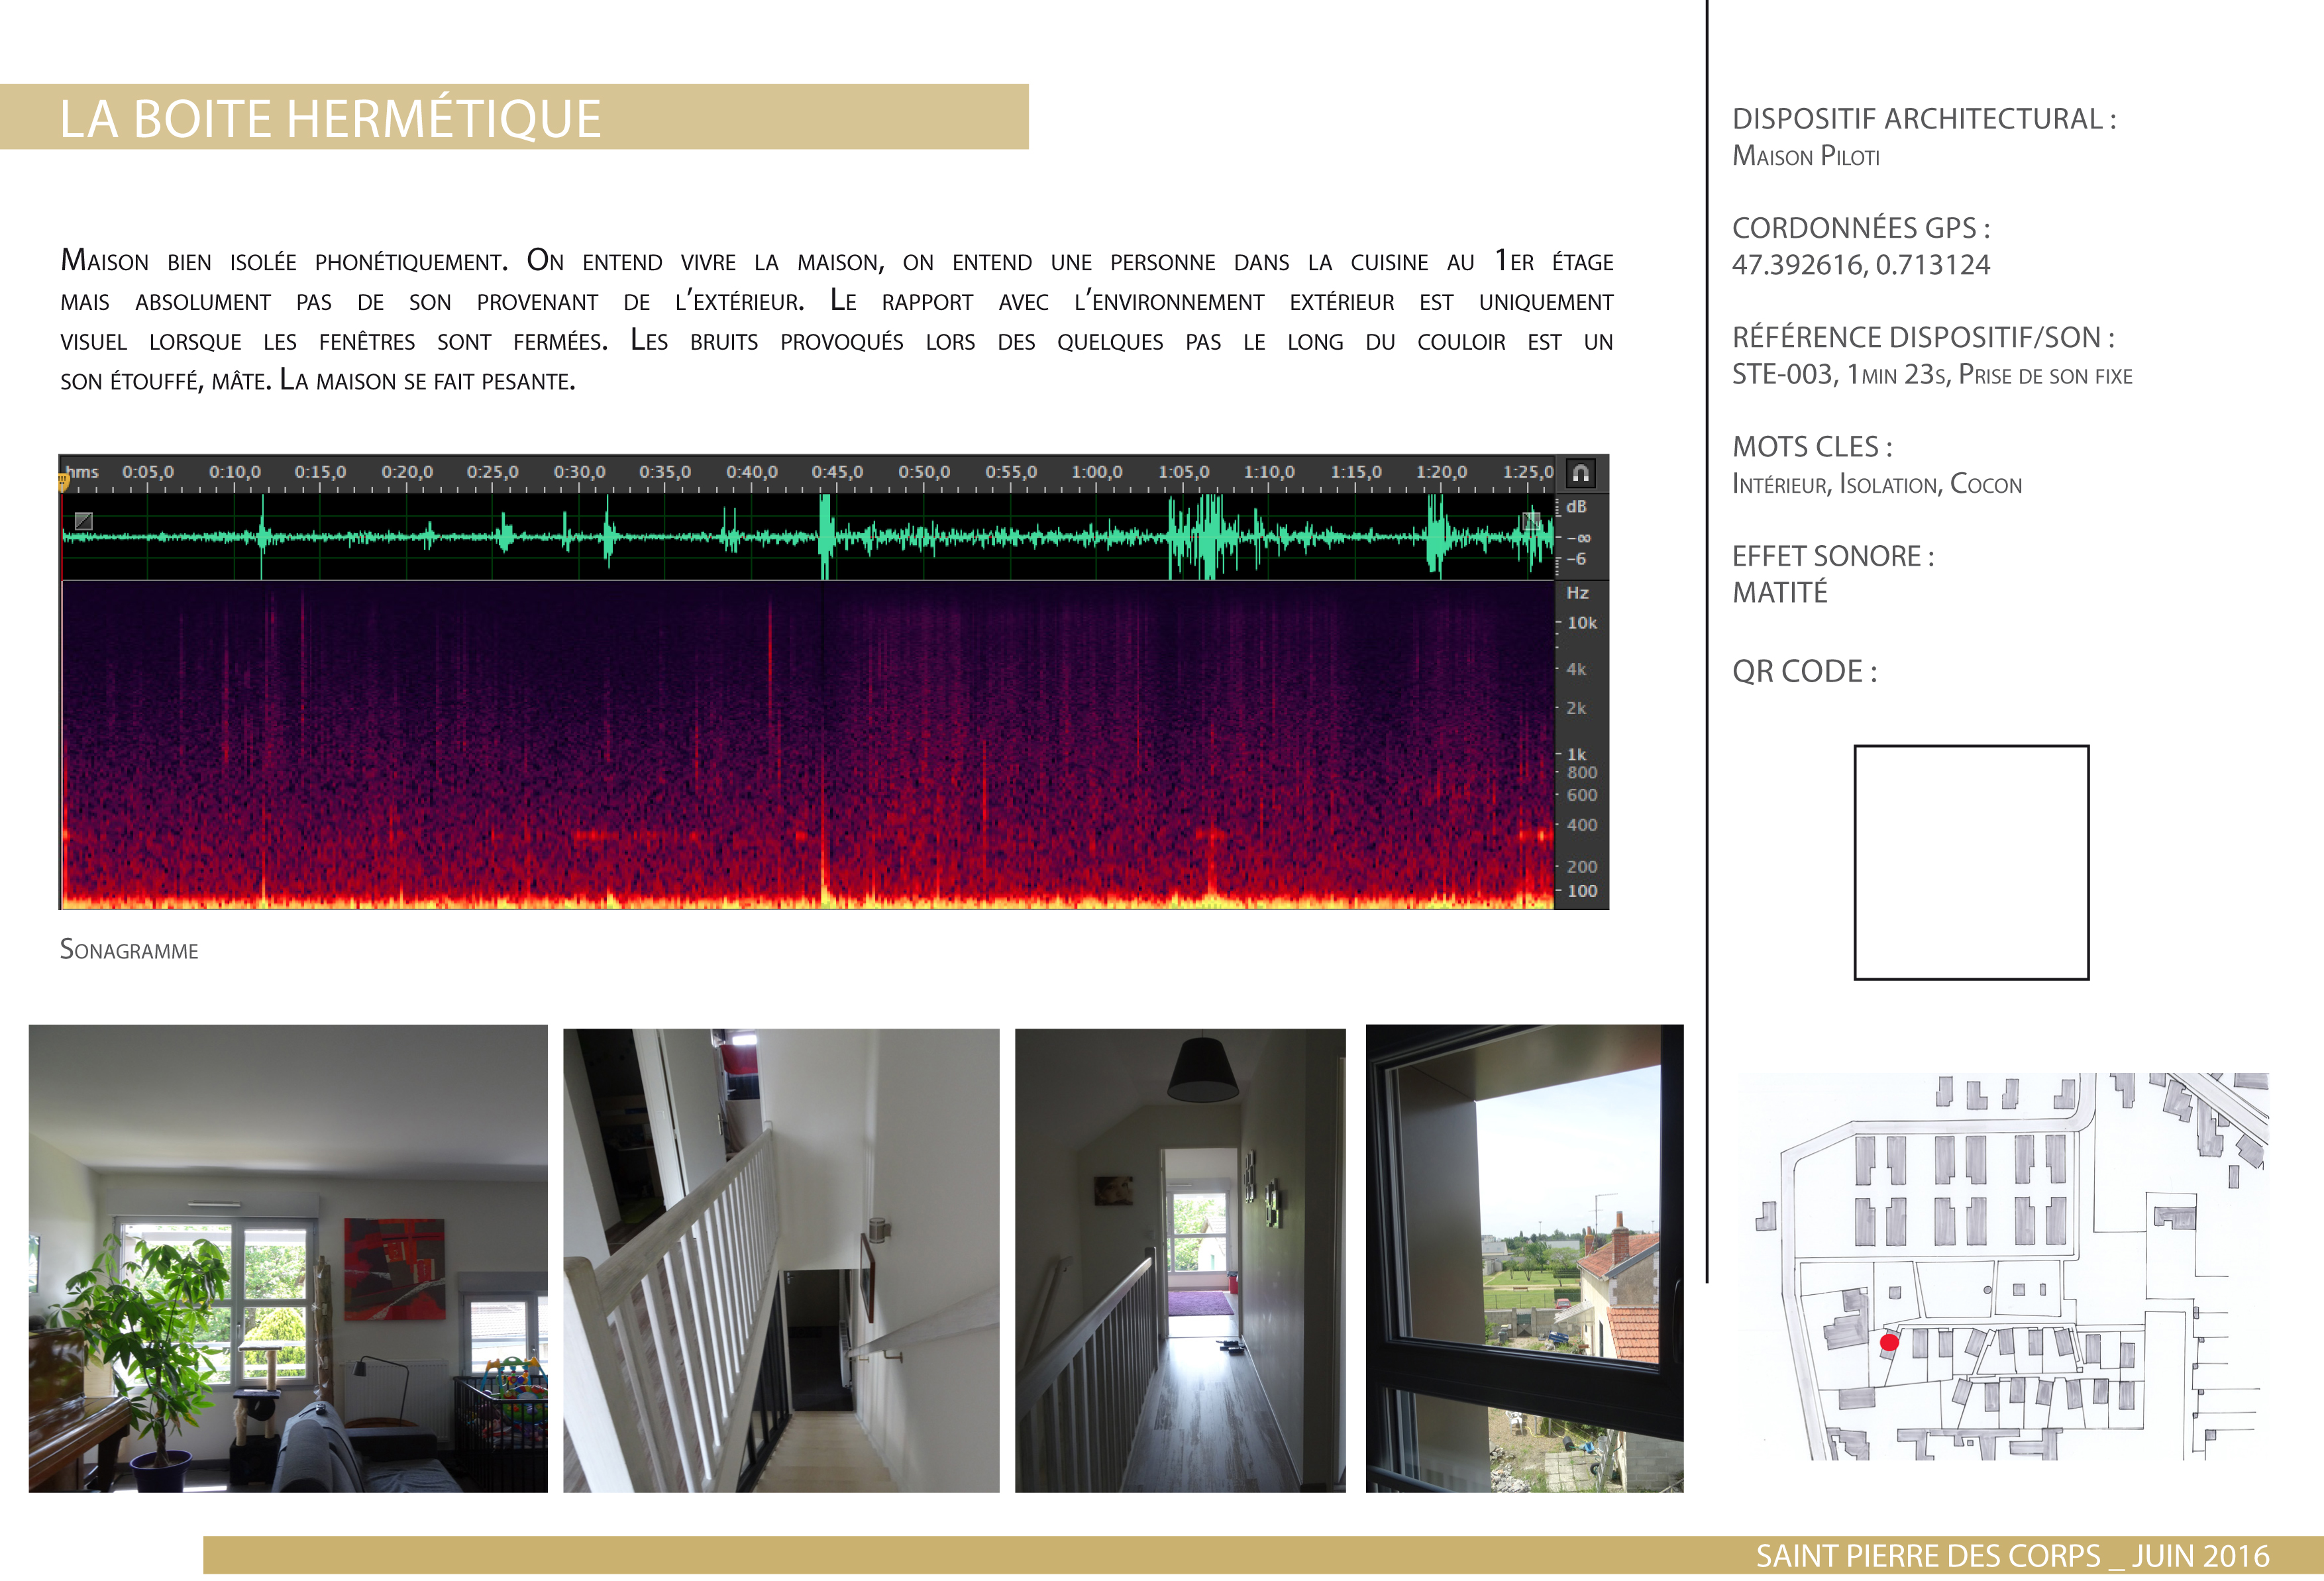Click the 10k frequency scale value

click(1582, 623)
